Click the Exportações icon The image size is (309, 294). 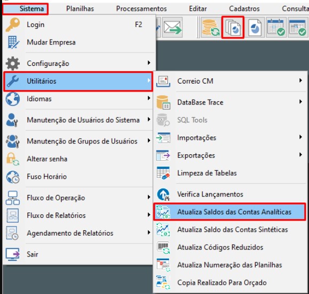click(x=163, y=155)
